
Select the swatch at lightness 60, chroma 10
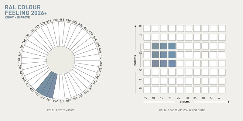[x=156, y=55]
